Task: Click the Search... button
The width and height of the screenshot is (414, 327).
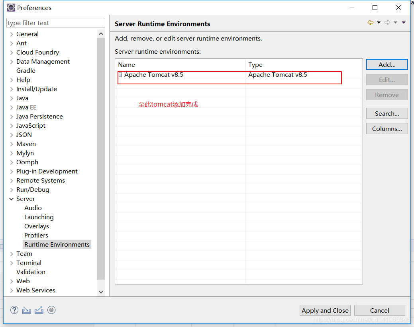Action: [x=387, y=113]
